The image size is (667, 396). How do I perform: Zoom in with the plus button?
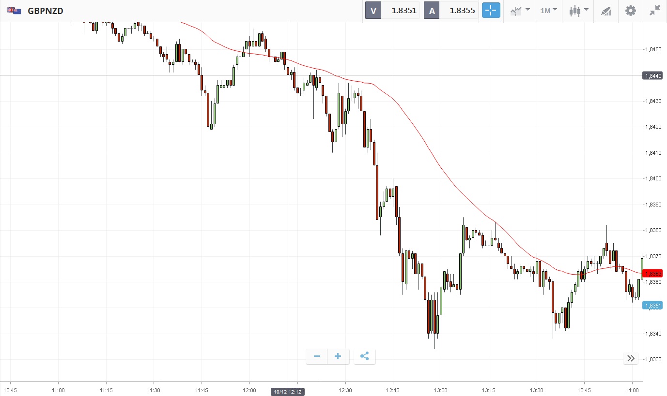pos(338,356)
